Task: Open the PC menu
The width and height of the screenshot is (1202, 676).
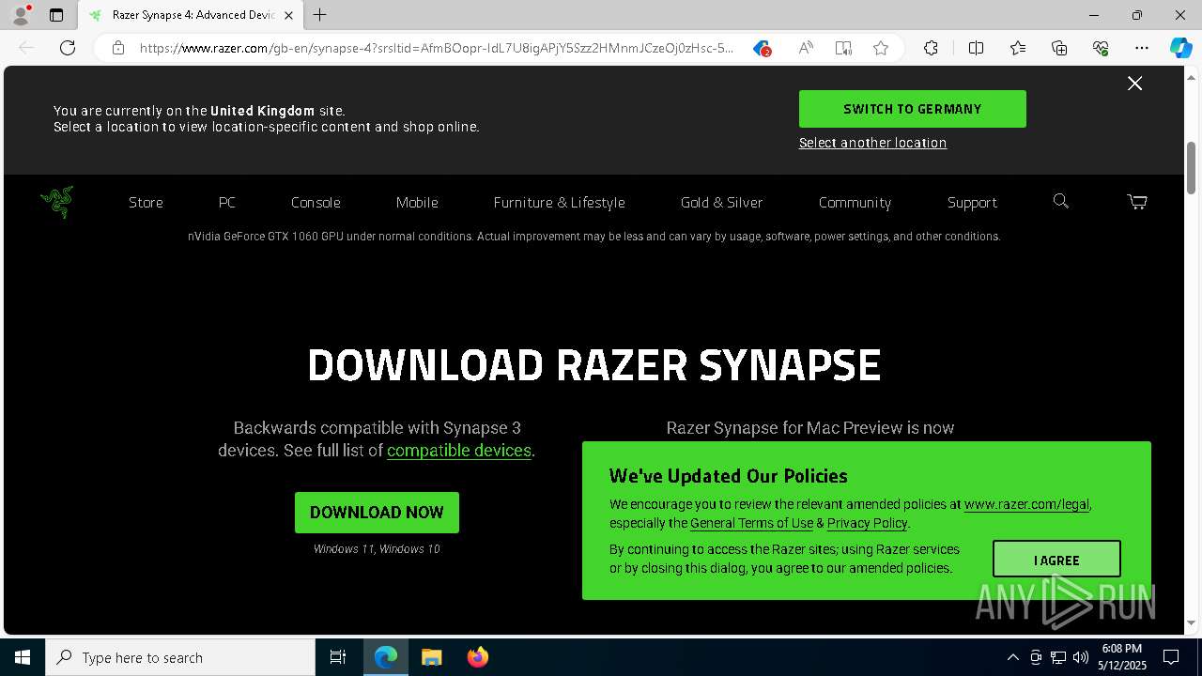Action: [227, 202]
